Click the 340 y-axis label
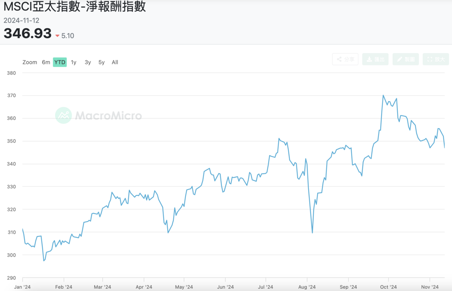The image size is (452, 291). pos(11,164)
